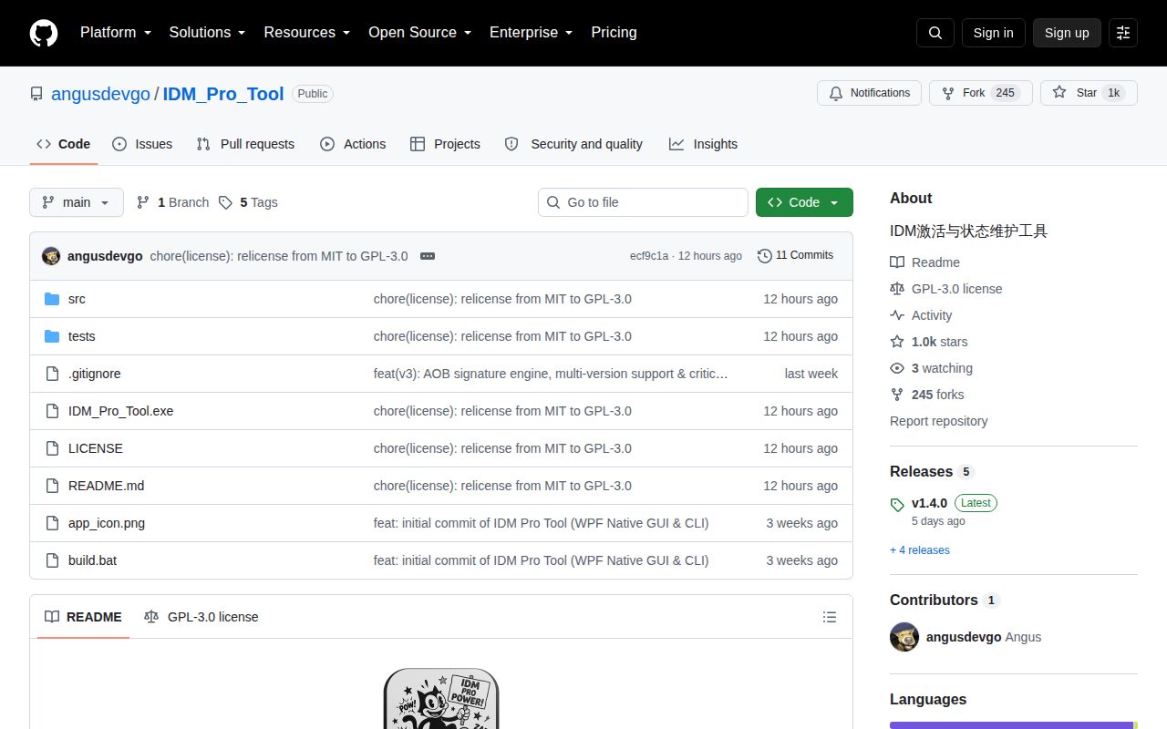Click the src folder icon
This screenshot has width=1167, height=729.
click(52, 299)
